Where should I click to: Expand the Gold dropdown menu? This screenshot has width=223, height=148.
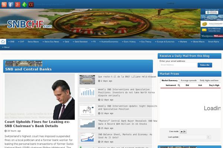coord(66,42)
